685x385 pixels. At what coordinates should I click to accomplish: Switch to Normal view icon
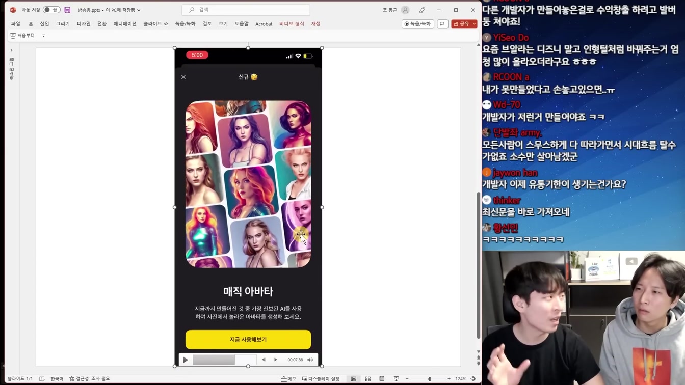point(354,379)
